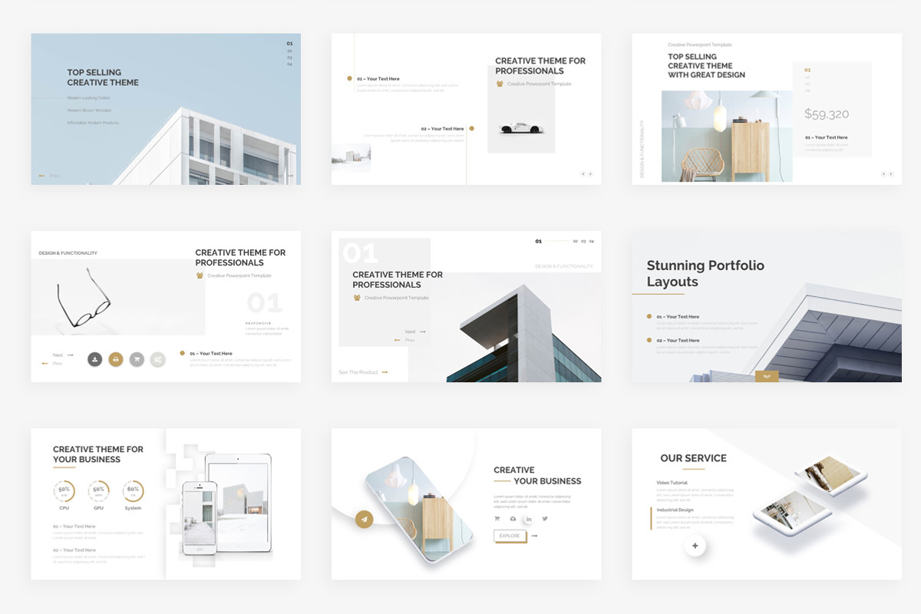
Task: Select the gold printer icon
Action: (116, 359)
